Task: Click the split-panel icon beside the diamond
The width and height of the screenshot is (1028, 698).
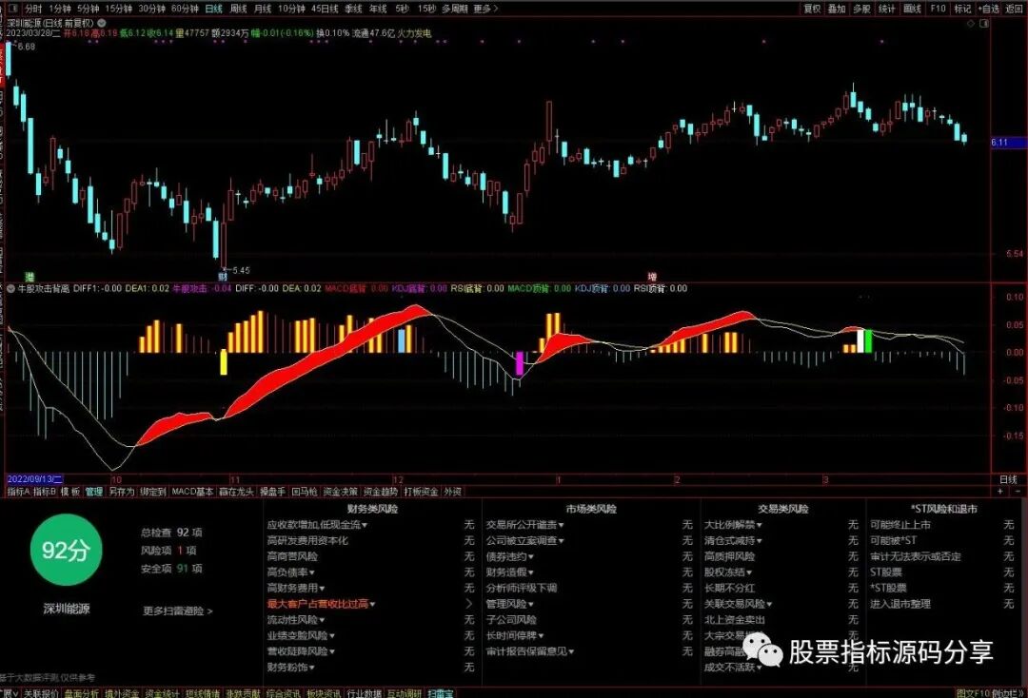Action: (x=984, y=23)
